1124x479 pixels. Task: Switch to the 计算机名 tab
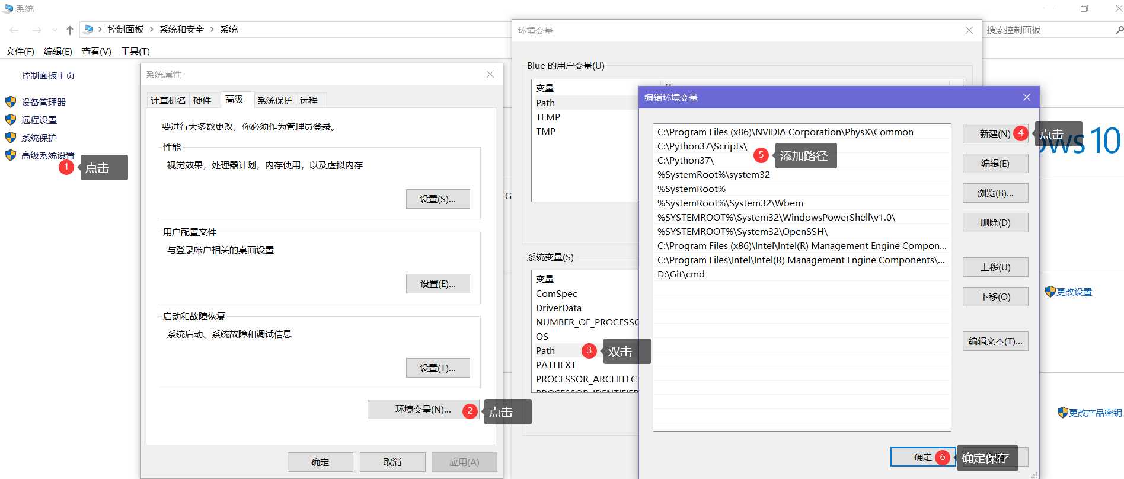(168, 100)
